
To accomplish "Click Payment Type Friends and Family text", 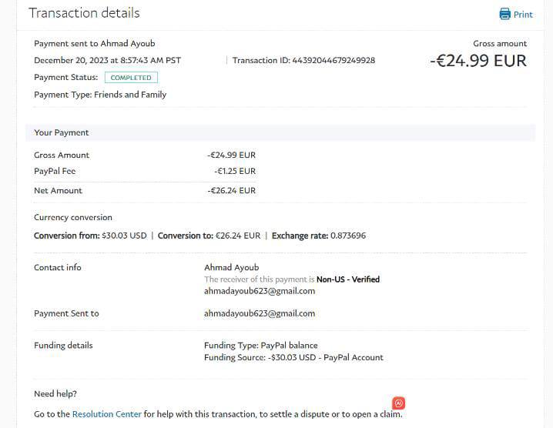I will coord(100,95).
